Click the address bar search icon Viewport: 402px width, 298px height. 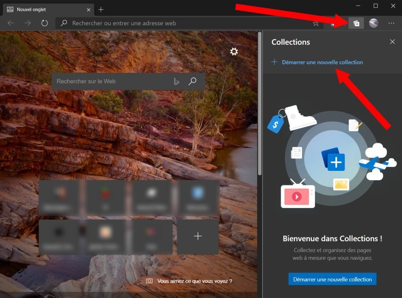(x=64, y=23)
